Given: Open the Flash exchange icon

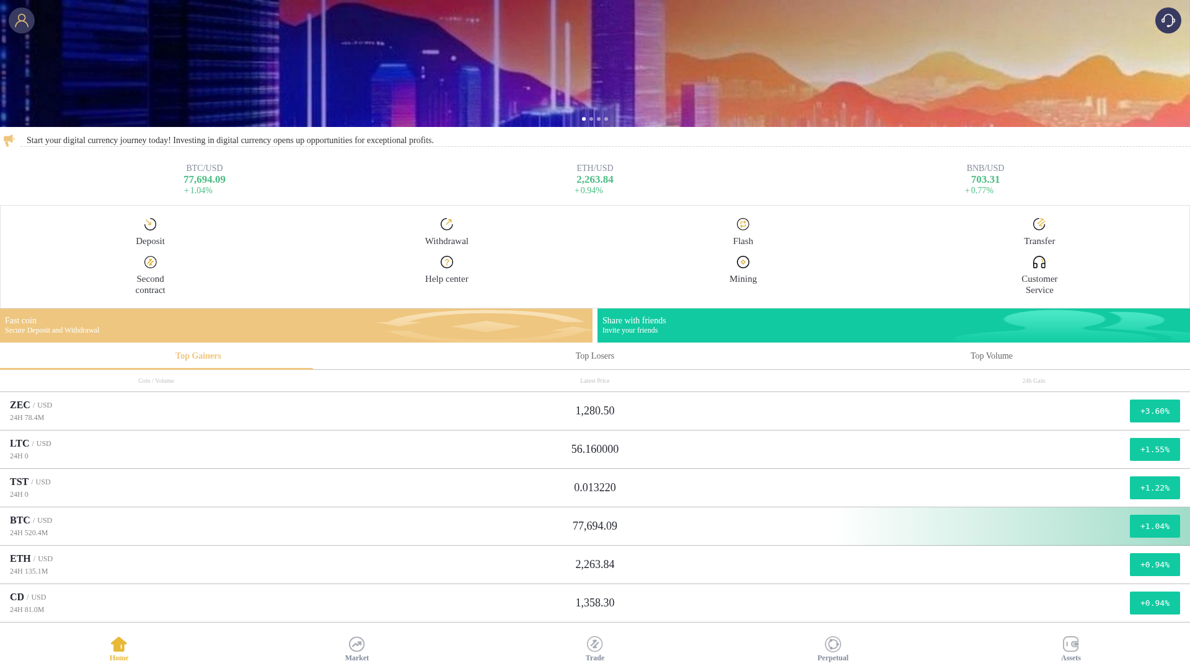Looking at the screenshot, I should tap(743, 224).
